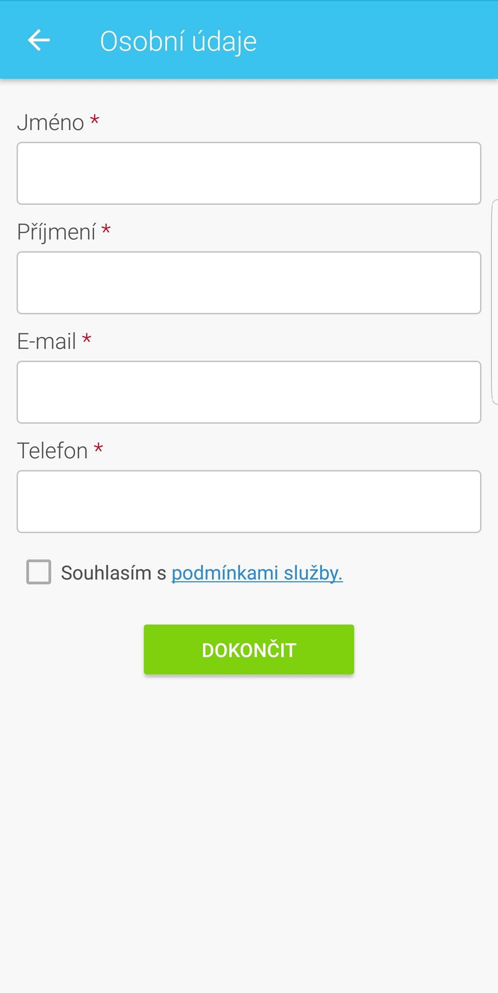Click the Osobní údaje header title
This screenshot has height=993, width=498.
tap(178, 41)
